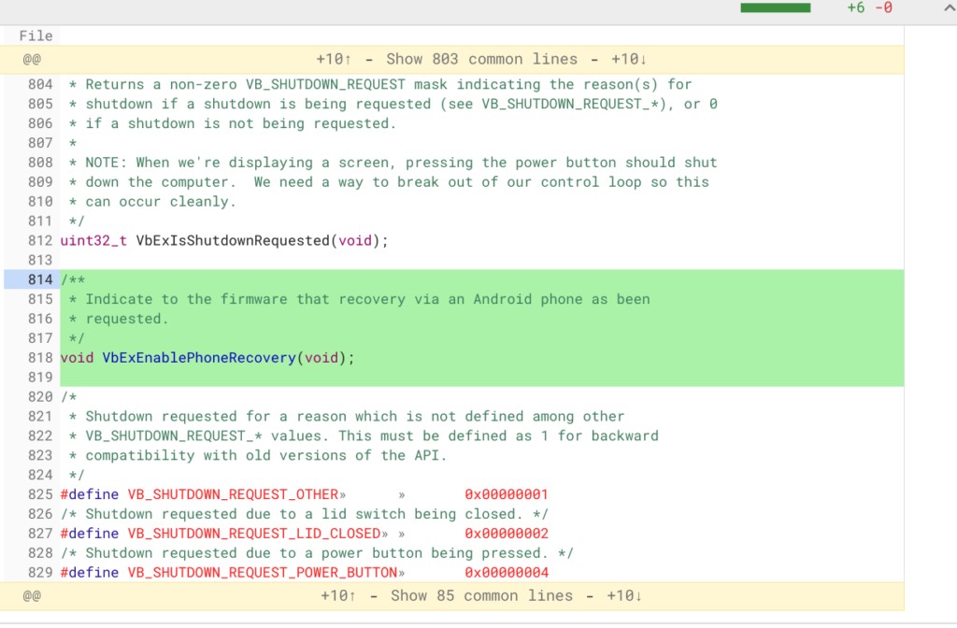The image size is (957, 628).
Task: Click line number 812
Action: (x=40, y=240)
